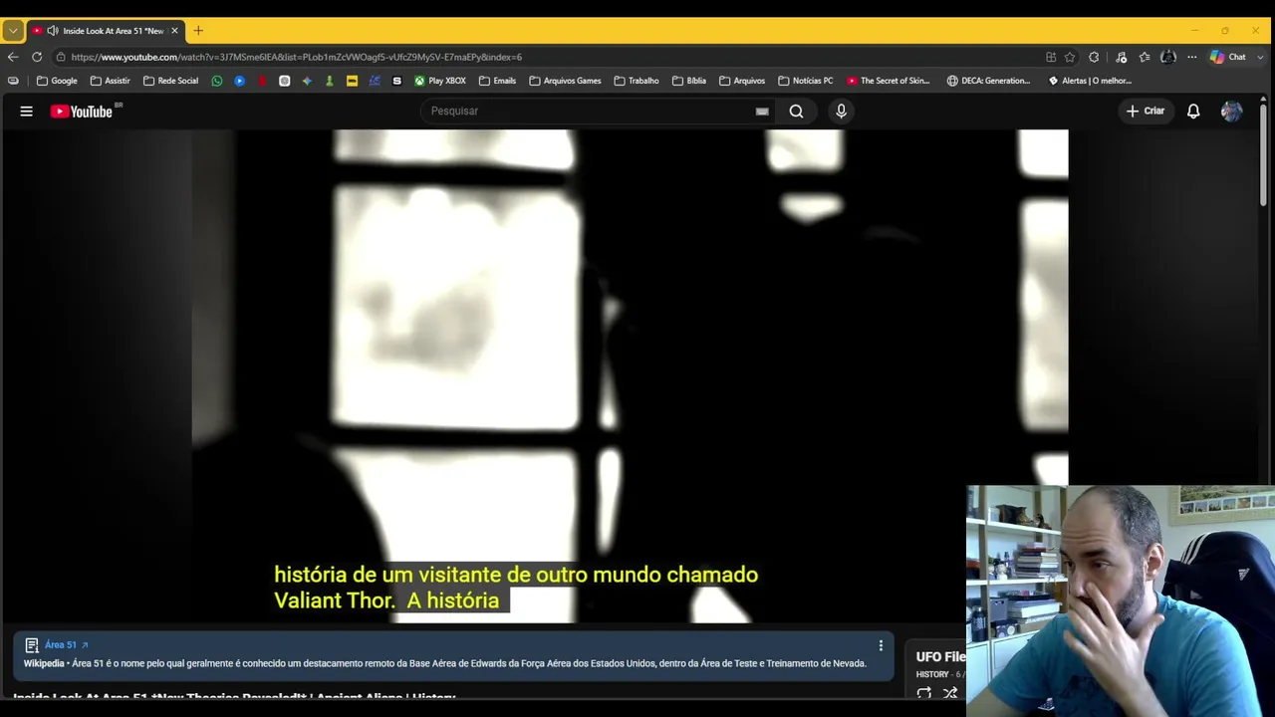Open a new browser tab
The image size is (1275, 717).
pyautogui.click(x=198, y=31)
